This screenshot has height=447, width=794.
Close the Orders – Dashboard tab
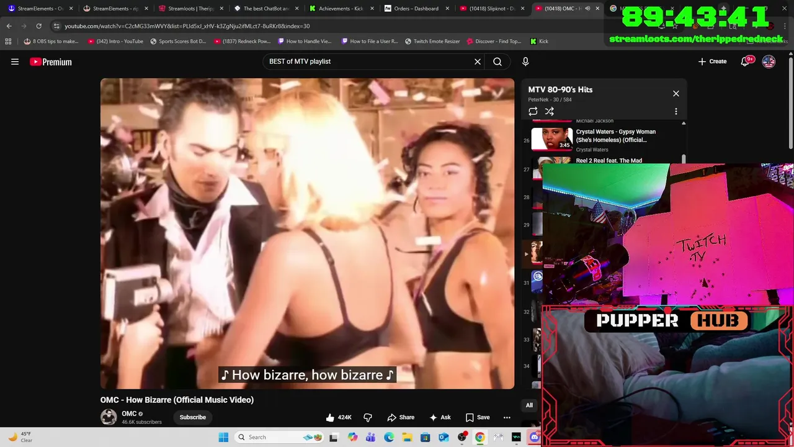point(447,9)
